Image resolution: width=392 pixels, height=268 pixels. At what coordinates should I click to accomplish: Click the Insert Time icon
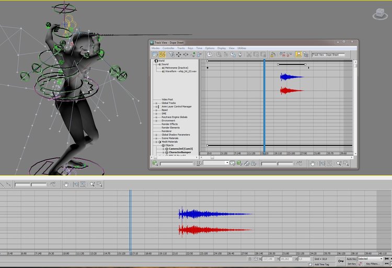(x=240, y=54)
